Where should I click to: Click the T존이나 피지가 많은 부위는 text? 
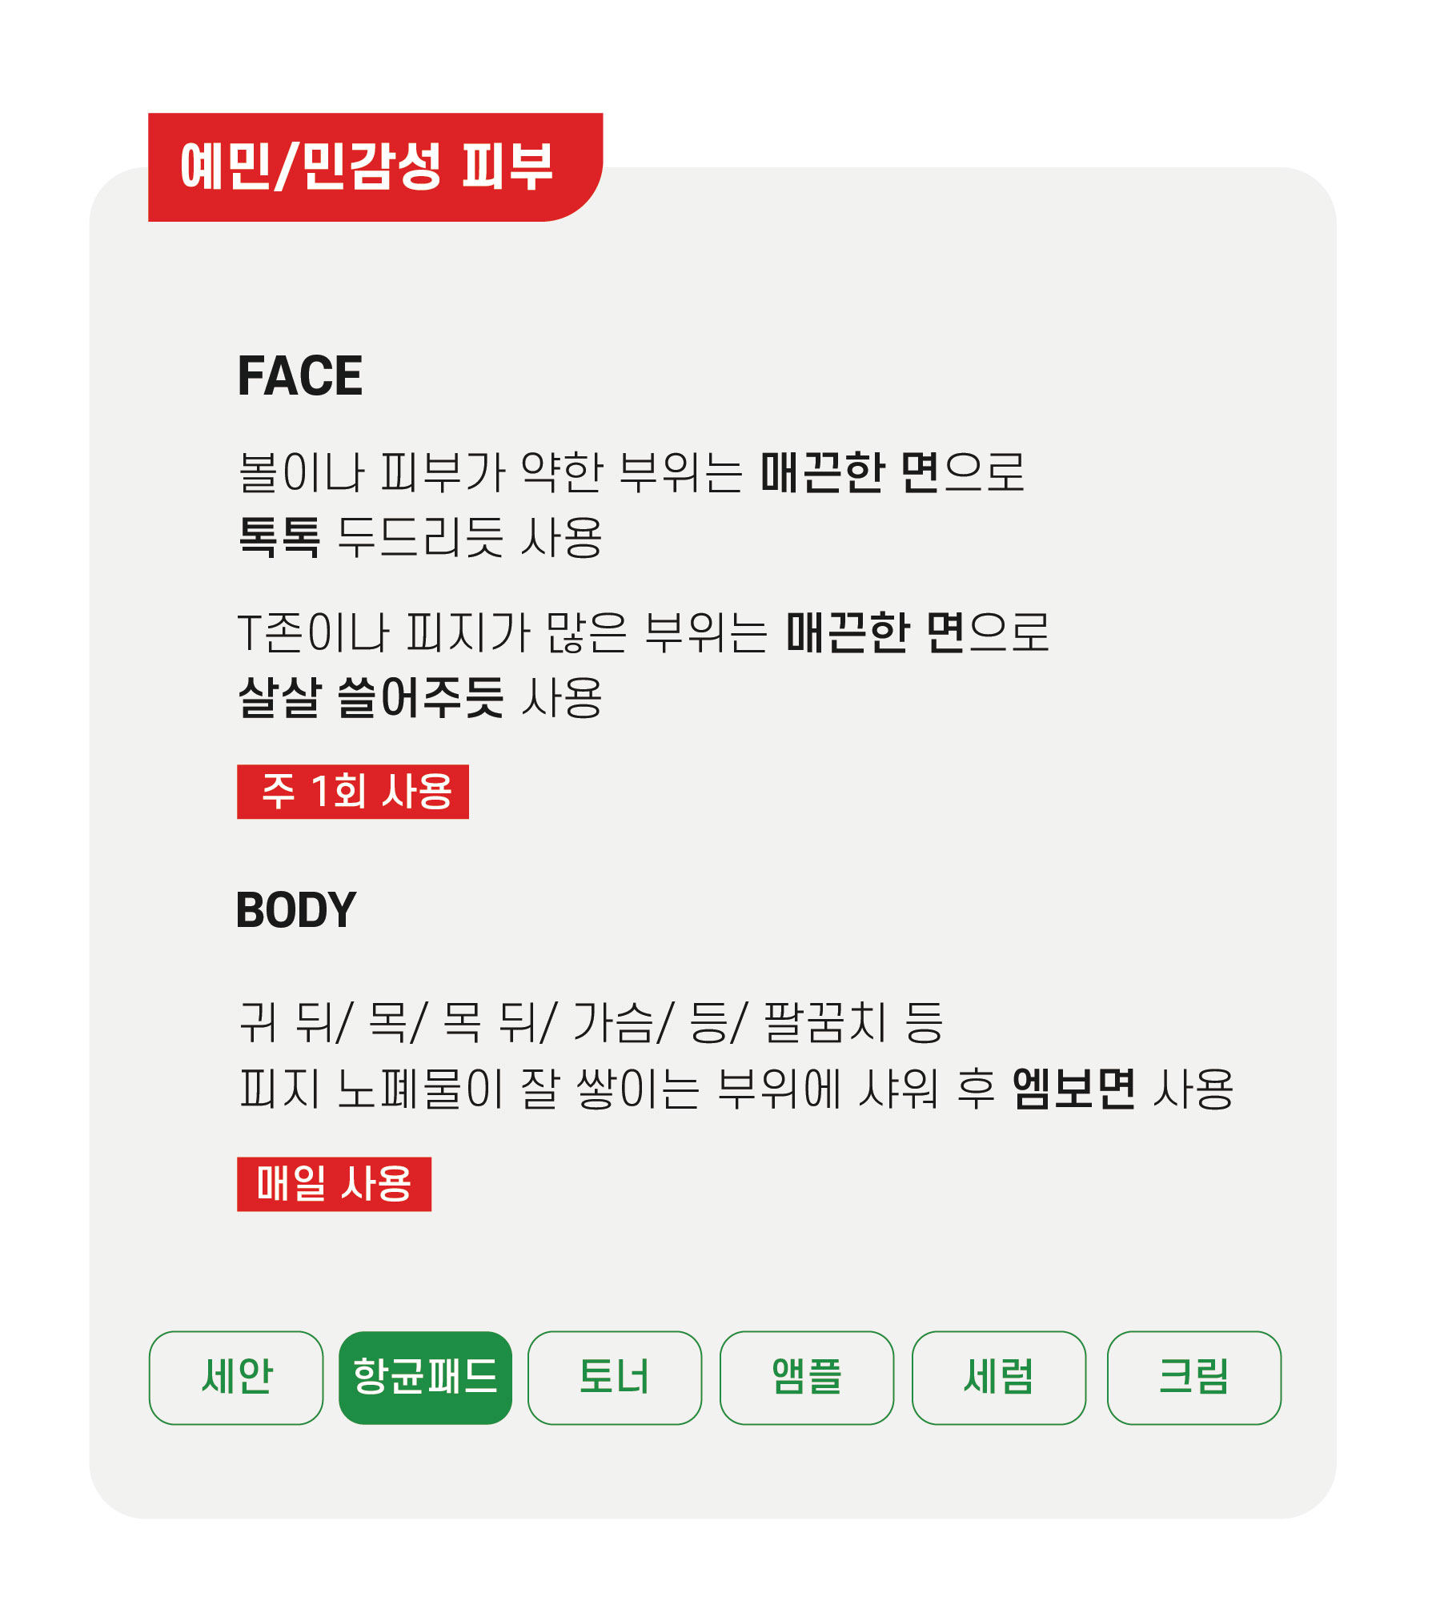point(503,632)
